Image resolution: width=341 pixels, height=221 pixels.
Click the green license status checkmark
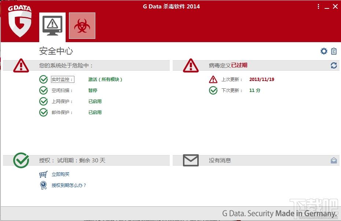[21, 160]
